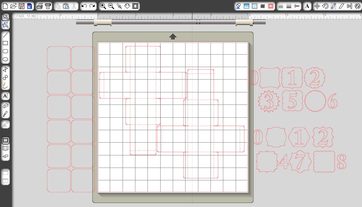
Task: Open the shadow options window
Action: point(263,6)
